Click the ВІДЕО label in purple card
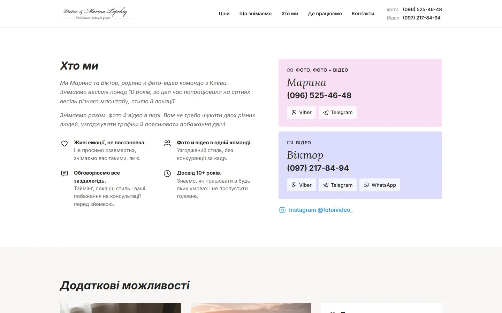 click(303, 143)
